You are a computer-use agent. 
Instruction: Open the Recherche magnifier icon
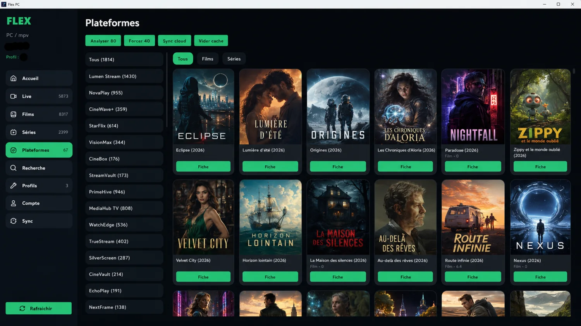[14, 168]
